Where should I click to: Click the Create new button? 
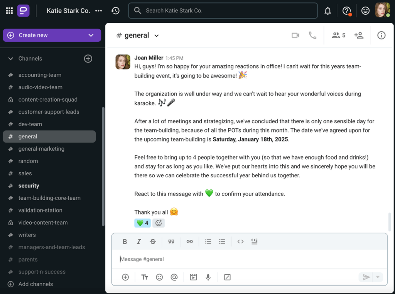coord(52,35)
